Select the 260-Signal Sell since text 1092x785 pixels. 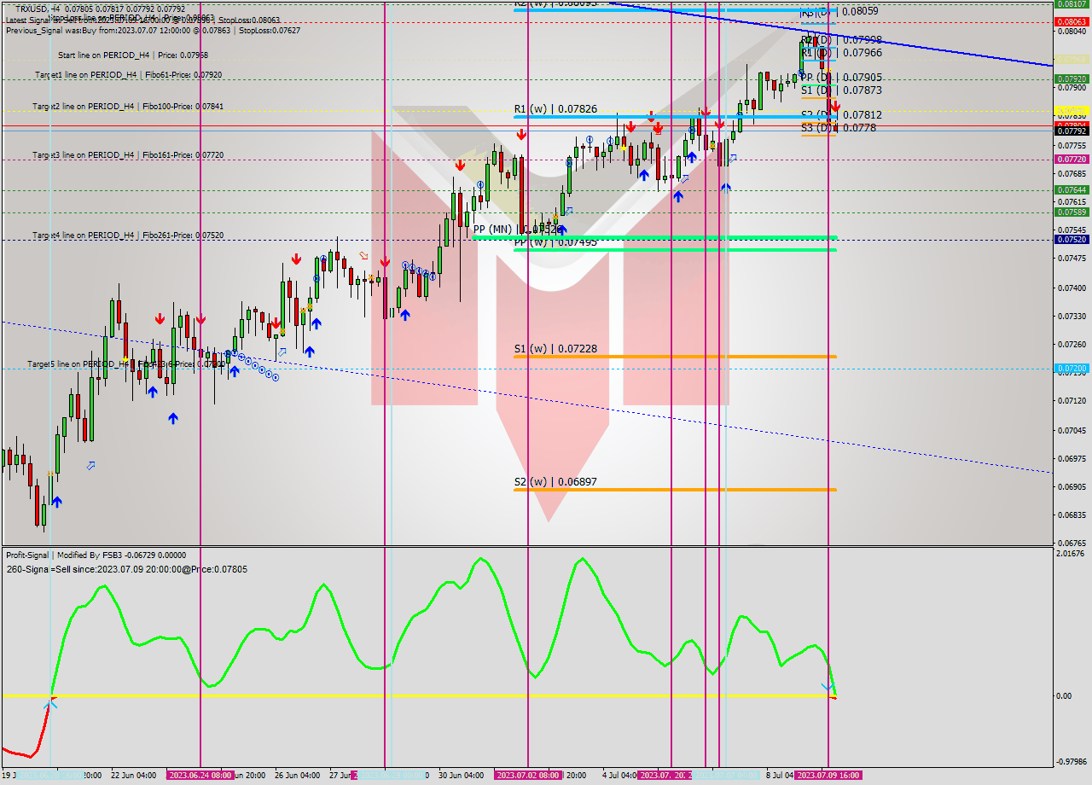click(126, 569)
